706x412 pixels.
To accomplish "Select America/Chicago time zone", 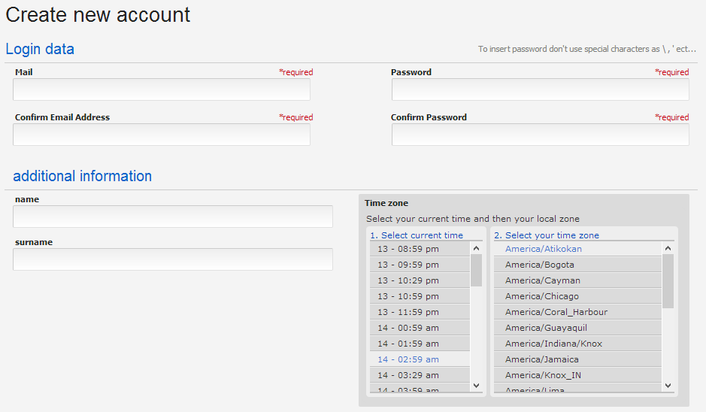I will (577, 296).
